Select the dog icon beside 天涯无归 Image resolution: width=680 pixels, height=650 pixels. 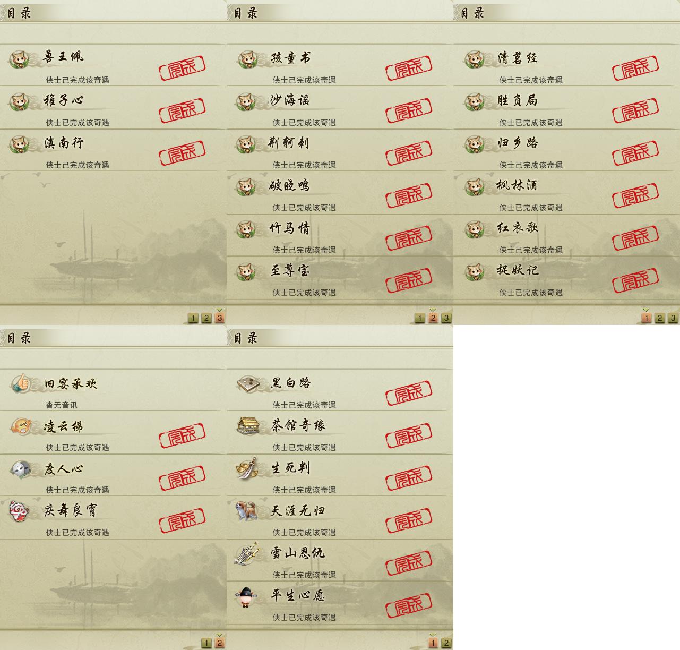click(247, 510)
